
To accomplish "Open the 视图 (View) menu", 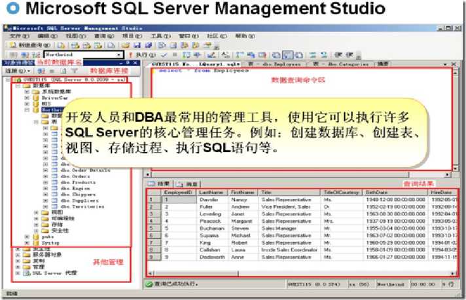I will coord(75,36).
